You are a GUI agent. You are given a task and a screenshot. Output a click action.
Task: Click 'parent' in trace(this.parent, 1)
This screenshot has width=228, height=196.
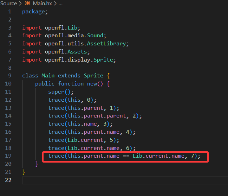tap(93, 108)
